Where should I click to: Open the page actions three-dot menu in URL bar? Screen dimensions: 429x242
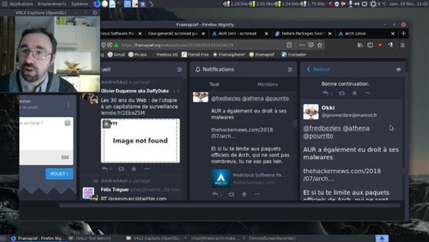302,45
